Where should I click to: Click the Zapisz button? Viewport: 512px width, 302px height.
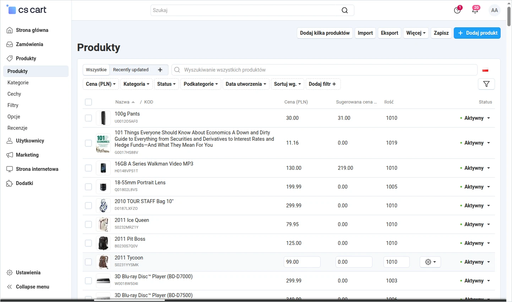[441, 33]
